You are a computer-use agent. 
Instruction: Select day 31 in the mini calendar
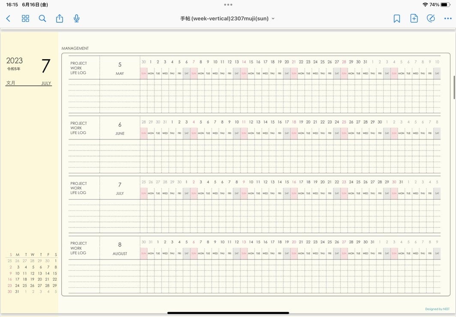tap(17, 291)
